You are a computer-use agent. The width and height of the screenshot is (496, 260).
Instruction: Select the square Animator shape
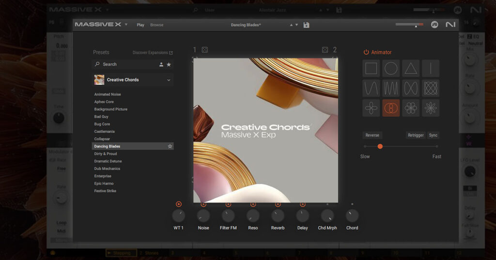coord(371,68)
